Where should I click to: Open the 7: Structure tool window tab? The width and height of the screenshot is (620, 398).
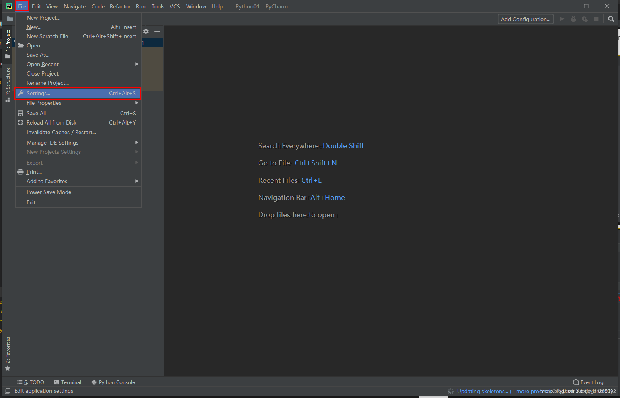8,85
